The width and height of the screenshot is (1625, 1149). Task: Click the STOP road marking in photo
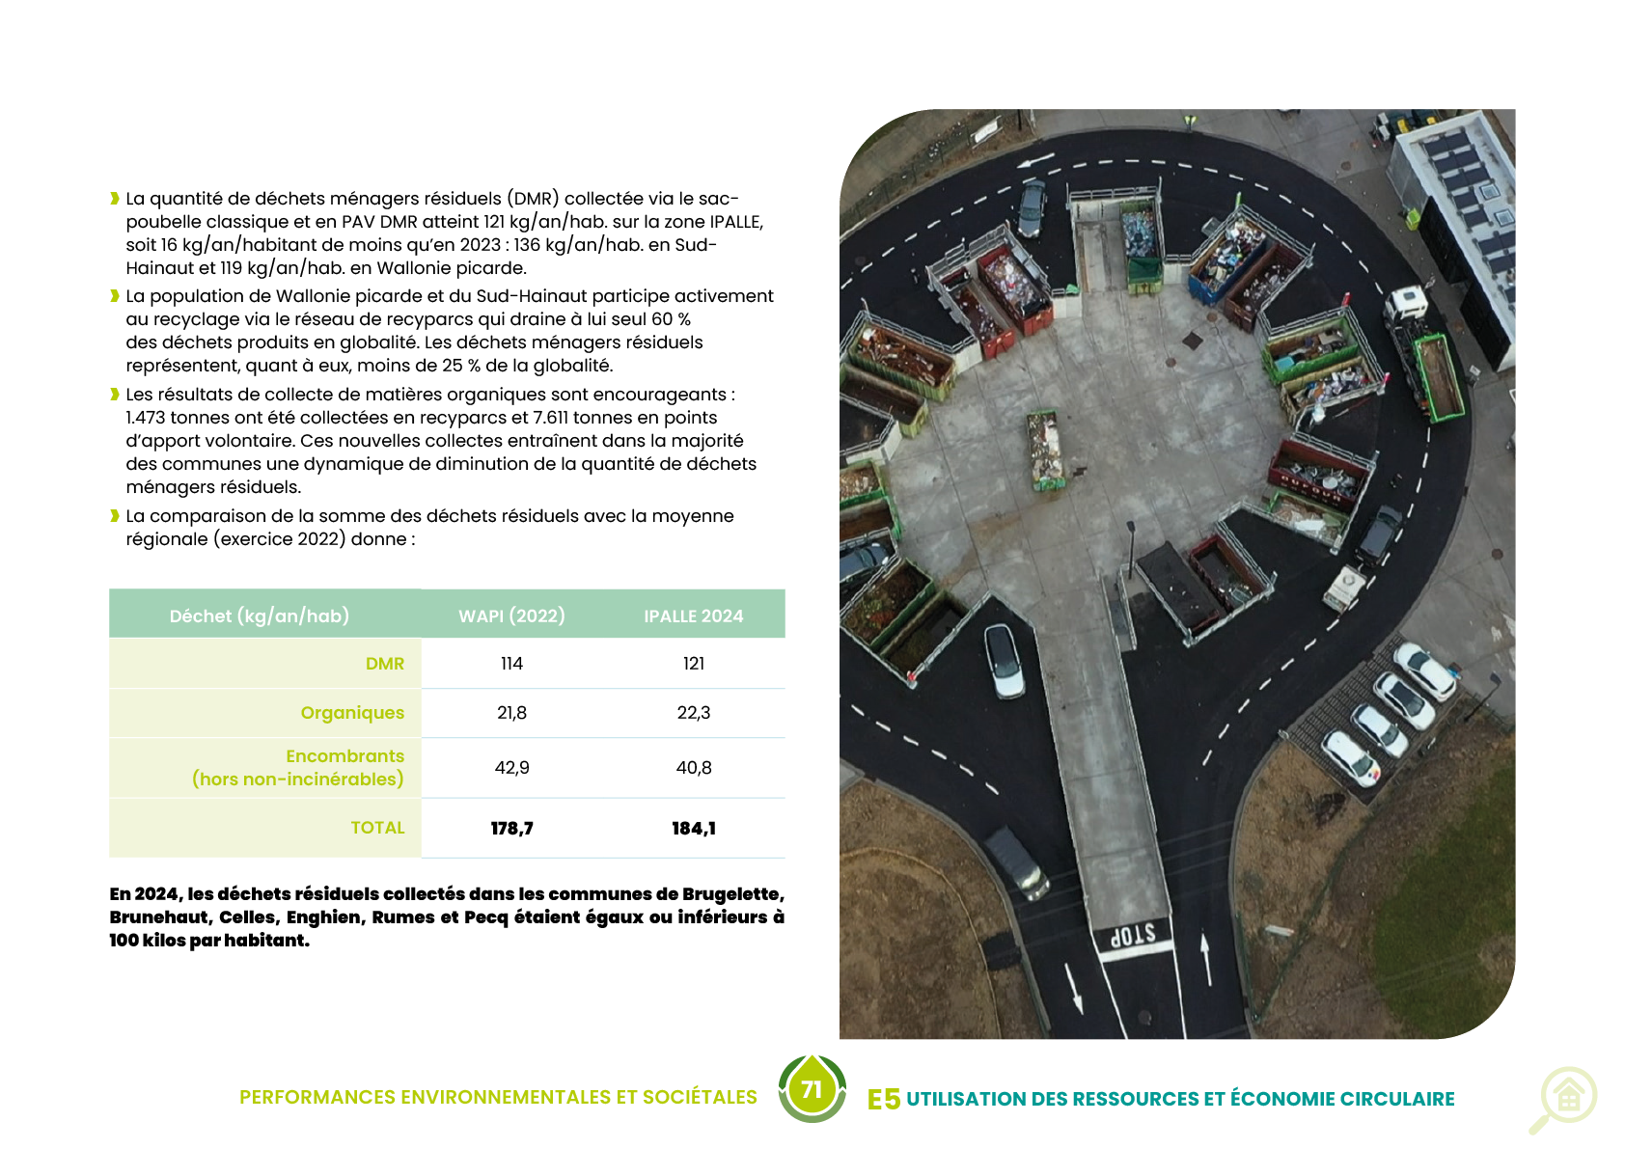[x=1133, y=936]
